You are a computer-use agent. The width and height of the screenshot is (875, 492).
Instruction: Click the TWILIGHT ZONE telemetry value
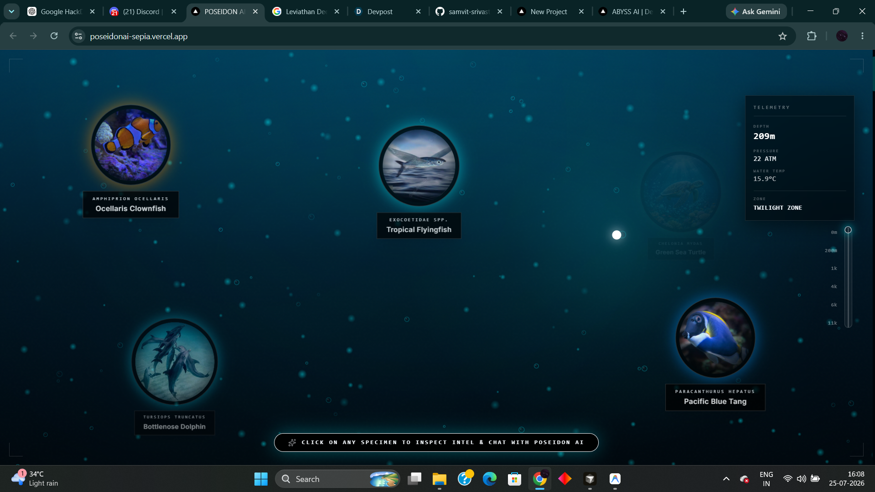pyautogui.click(x=777, y=207)
